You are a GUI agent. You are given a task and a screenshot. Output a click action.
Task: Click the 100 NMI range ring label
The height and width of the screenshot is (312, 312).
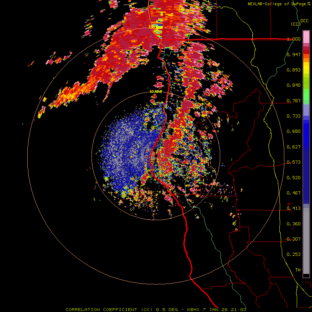[x=156, y=27]
